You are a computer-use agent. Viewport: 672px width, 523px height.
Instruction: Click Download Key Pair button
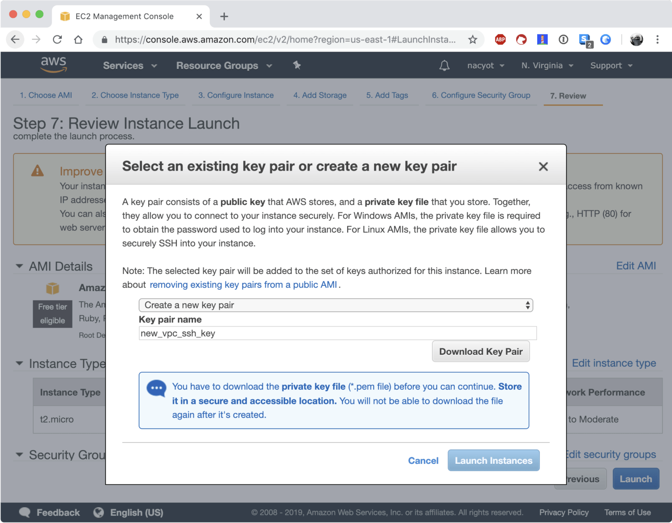pyautogui.click(x=481, y=352)
